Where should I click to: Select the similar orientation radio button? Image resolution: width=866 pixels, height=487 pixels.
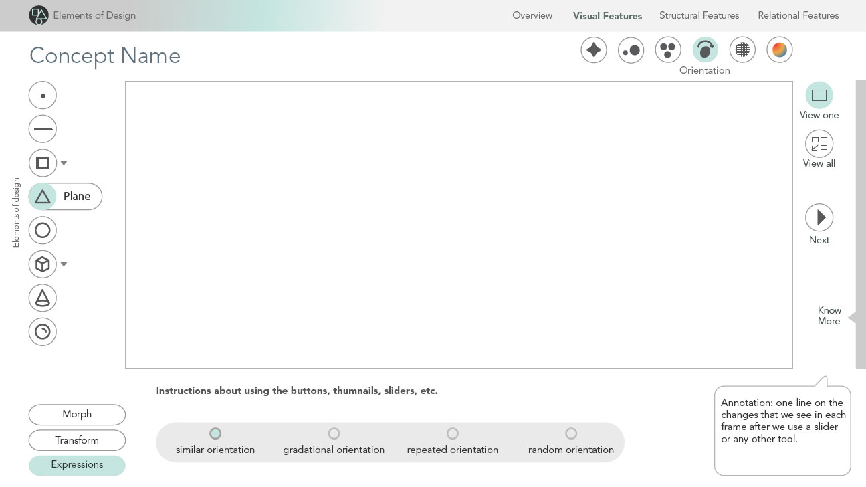click(215, 433)
